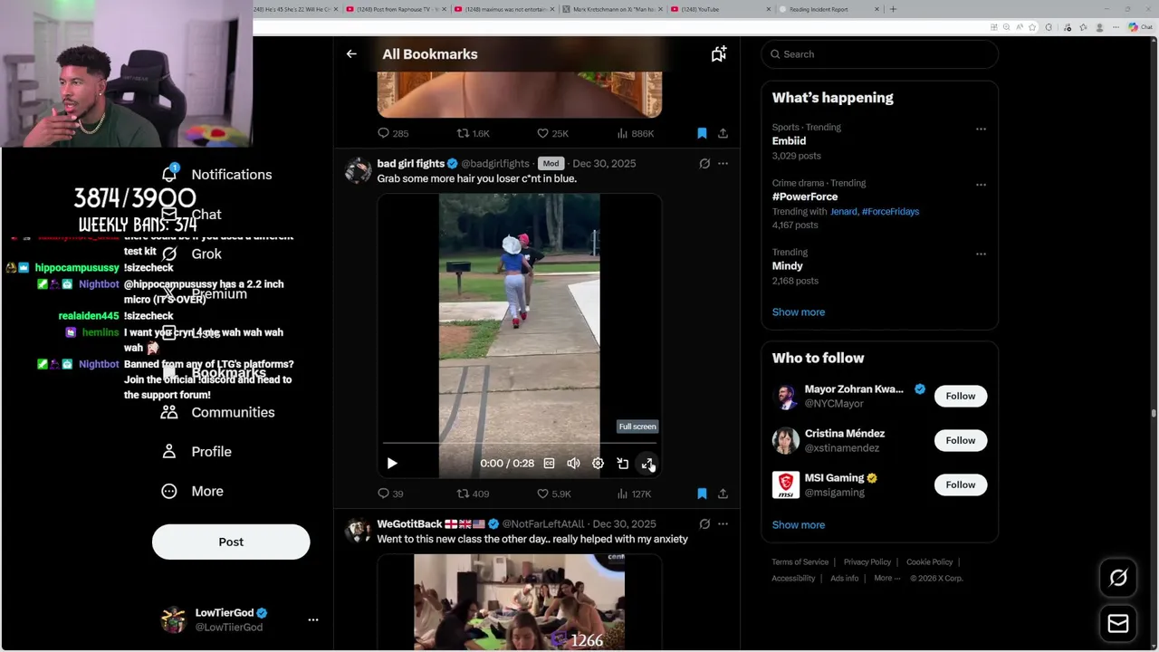The image size is (1159, 652).
Task: Show more under Who to follow
Action: [799, 525]
